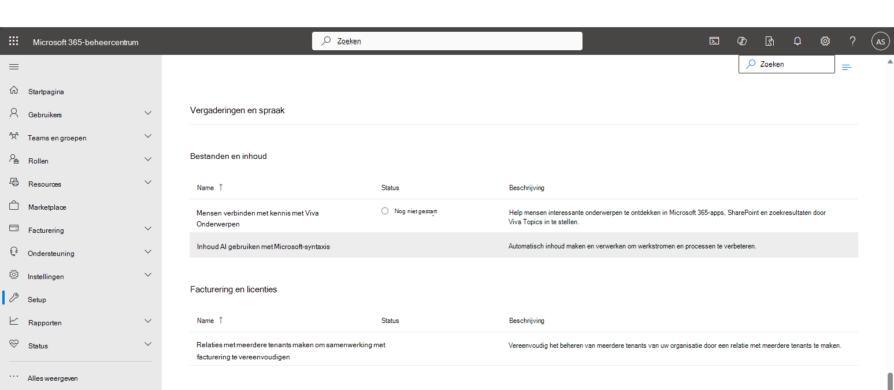The height and width of the screenshot is (390, 894).
Task: Click the Ondersteuning headset icon
Action: click(14, 252)
